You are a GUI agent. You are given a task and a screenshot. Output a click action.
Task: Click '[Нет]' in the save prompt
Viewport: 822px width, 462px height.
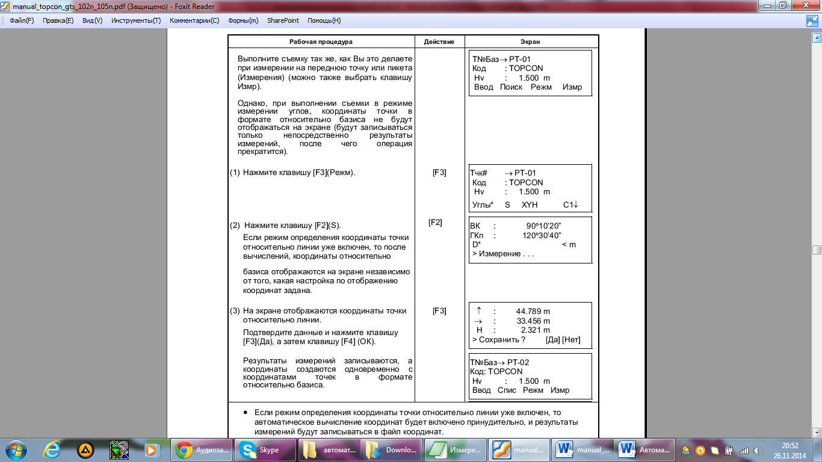tap(571, 340)
